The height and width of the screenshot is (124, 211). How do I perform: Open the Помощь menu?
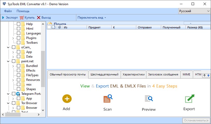23,11
